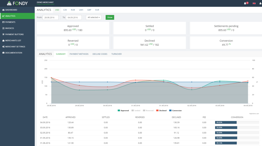Click the Fondy logo
Viewport: 262px width, 146px height.
click(17, 3)
